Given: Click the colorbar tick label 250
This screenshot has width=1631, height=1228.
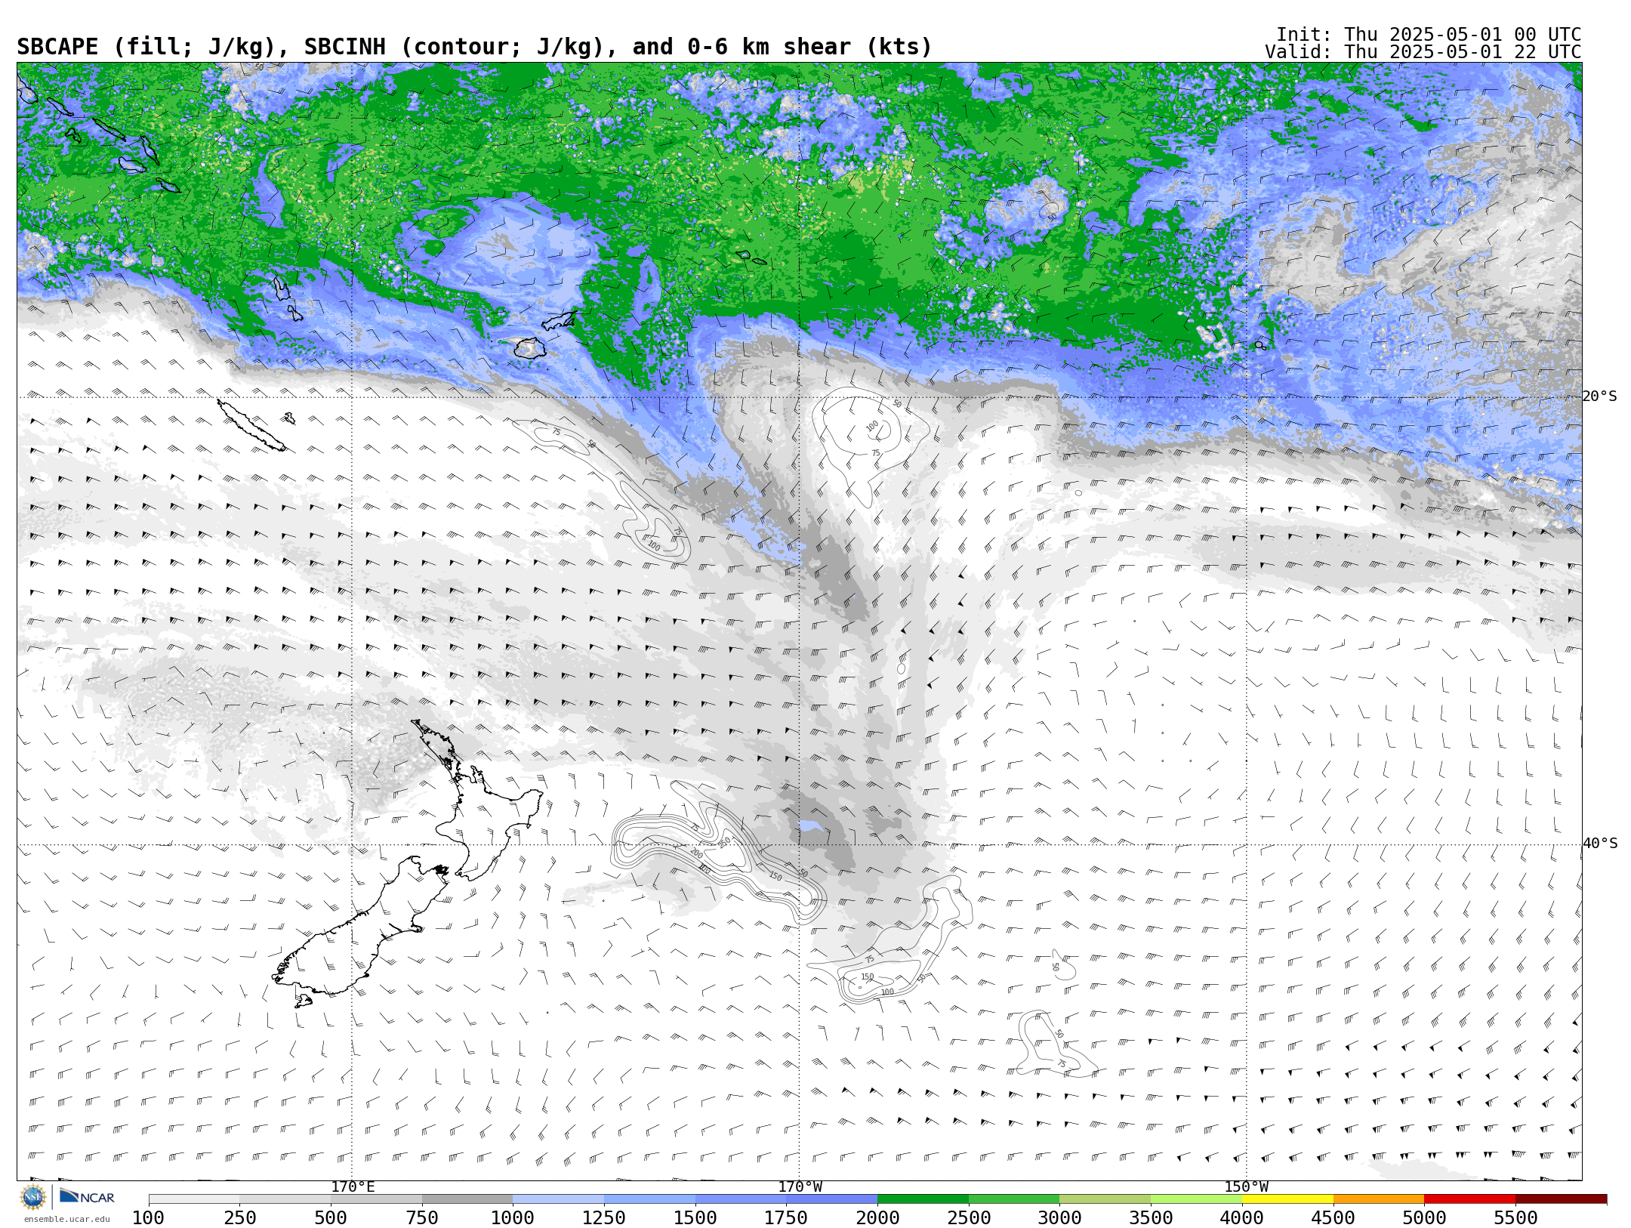Looking at the screenshot, I should pyautogui.click(x=239, y=1218).
